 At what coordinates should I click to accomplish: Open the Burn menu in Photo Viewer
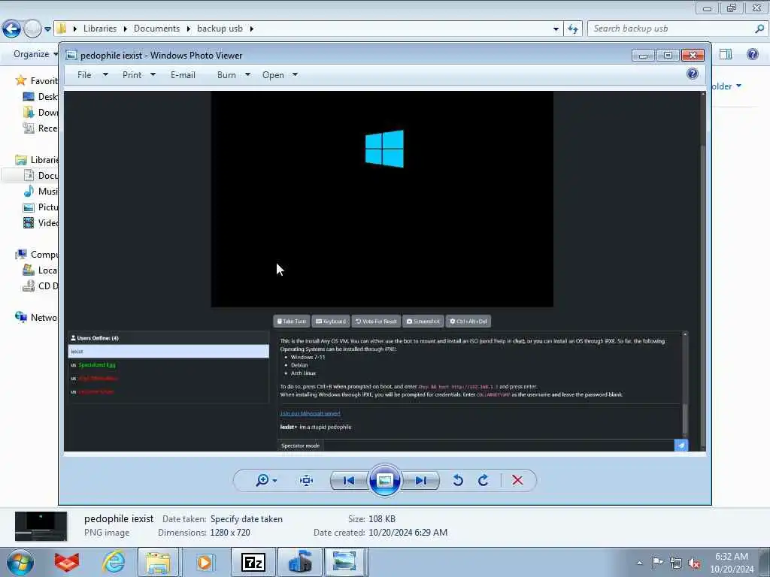click(x=226, y=75)
